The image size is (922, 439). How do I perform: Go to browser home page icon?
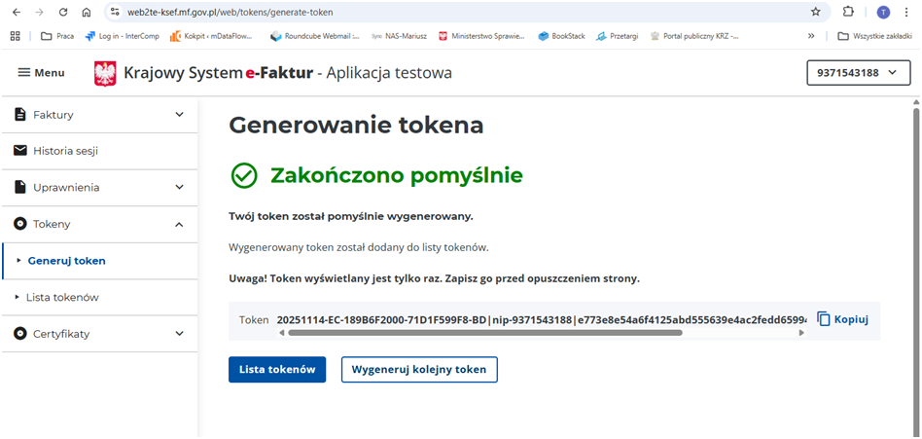pyautogui.click(x=87, y=12)
